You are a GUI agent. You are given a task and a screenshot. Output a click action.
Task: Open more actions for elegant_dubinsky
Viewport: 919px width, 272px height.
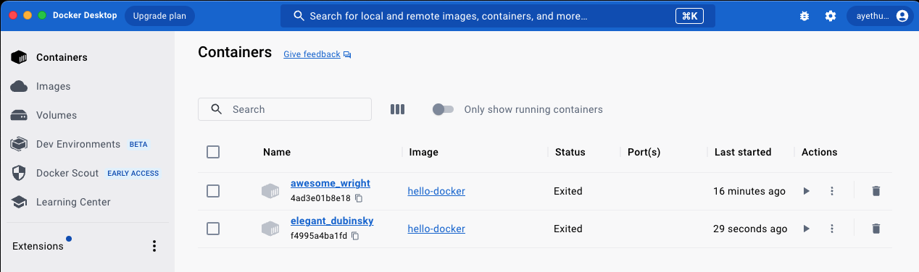(832, 229)
